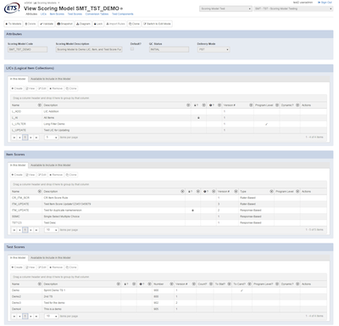Click the Version # column filter icon in LICs grid
The width and height of the screenshot is (339, 326).
(x=251, y=105)
